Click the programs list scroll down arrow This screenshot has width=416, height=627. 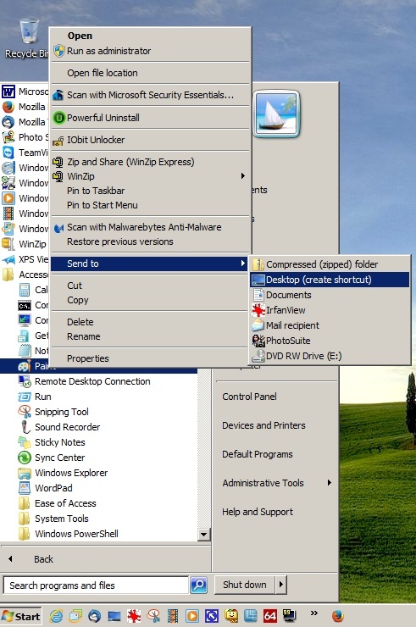point(204,534)
